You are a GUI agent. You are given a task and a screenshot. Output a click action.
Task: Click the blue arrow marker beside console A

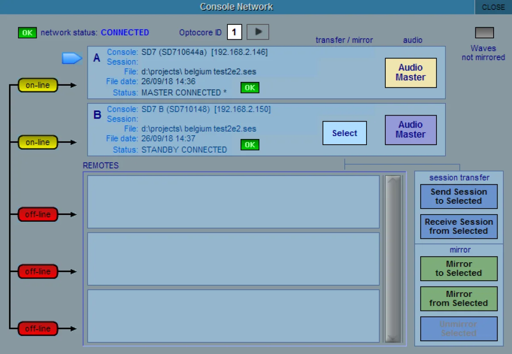(72, 58)
